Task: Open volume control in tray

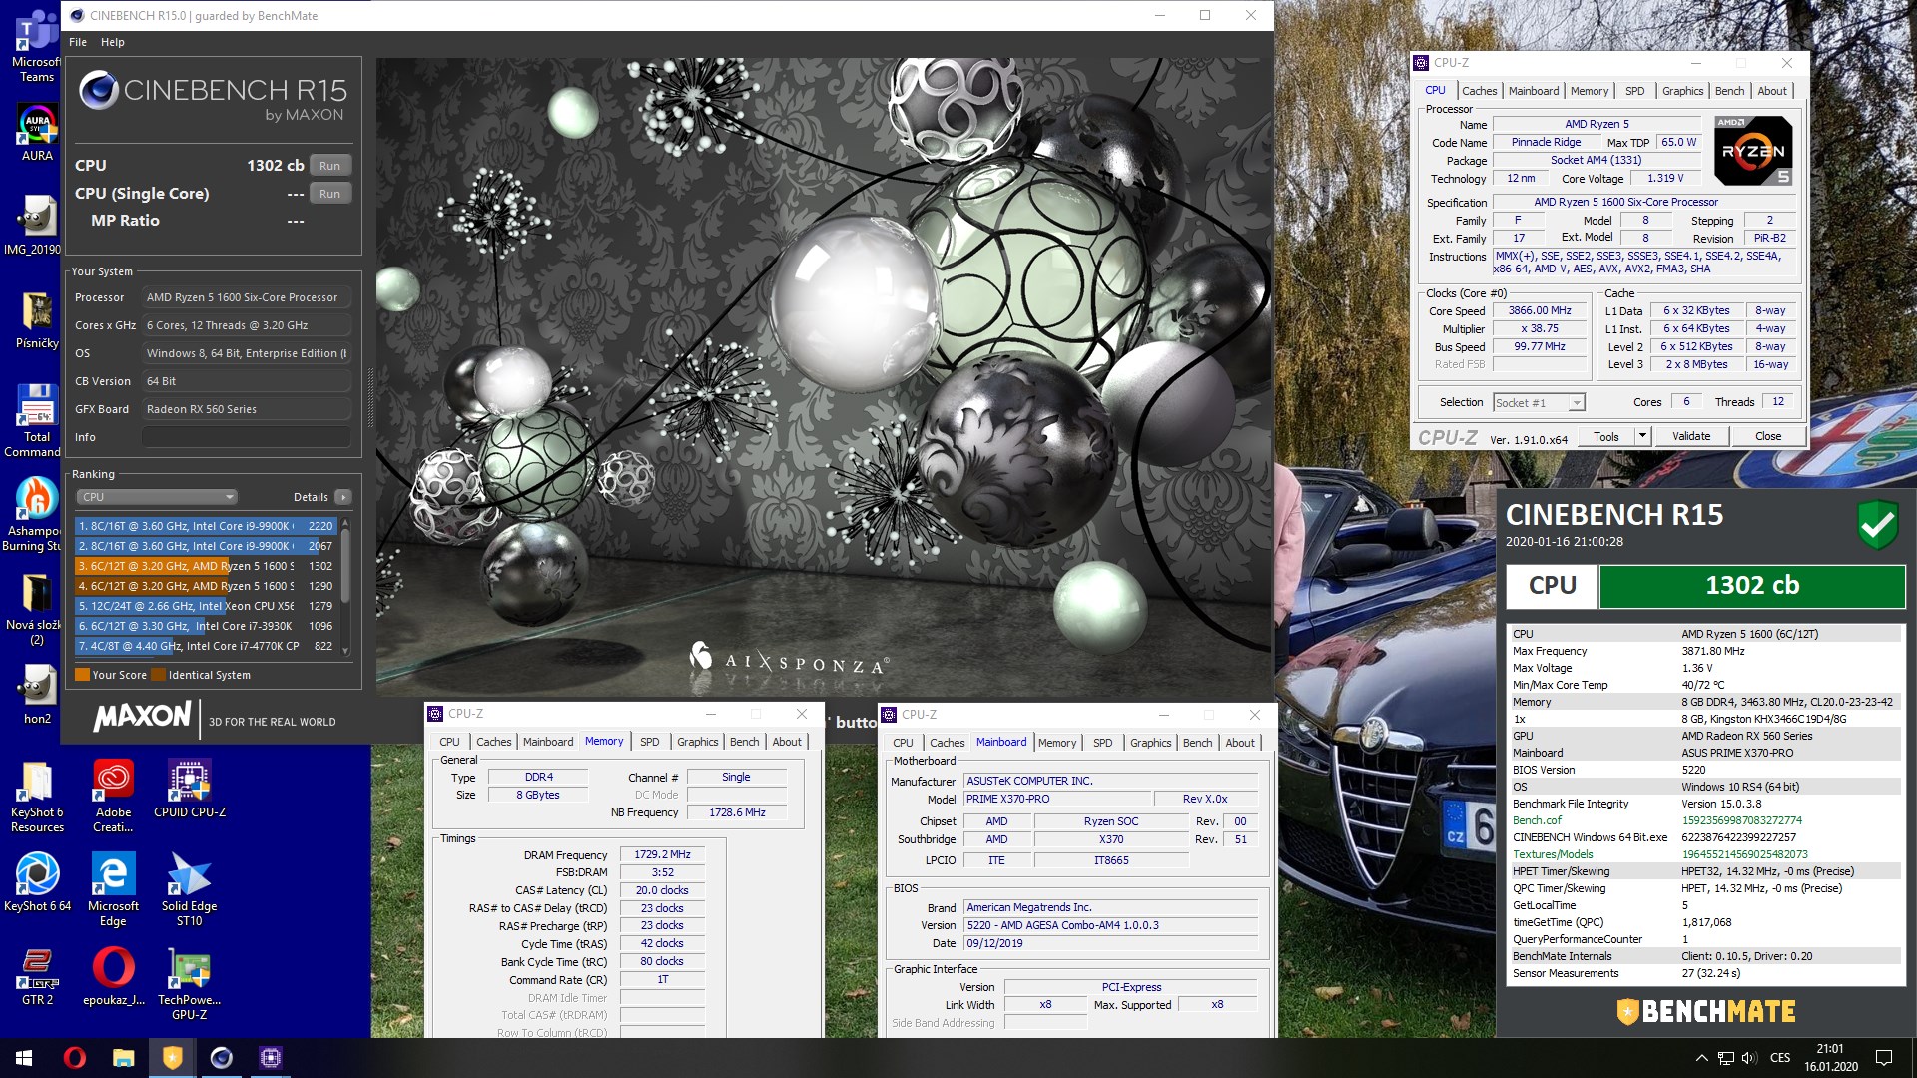Action: pyautogui.click(x=1749, y=1058)
